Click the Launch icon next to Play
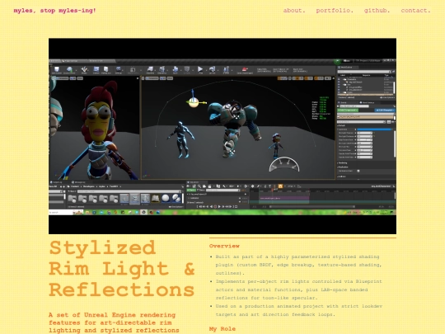The image size is (445, 334). 213,69
